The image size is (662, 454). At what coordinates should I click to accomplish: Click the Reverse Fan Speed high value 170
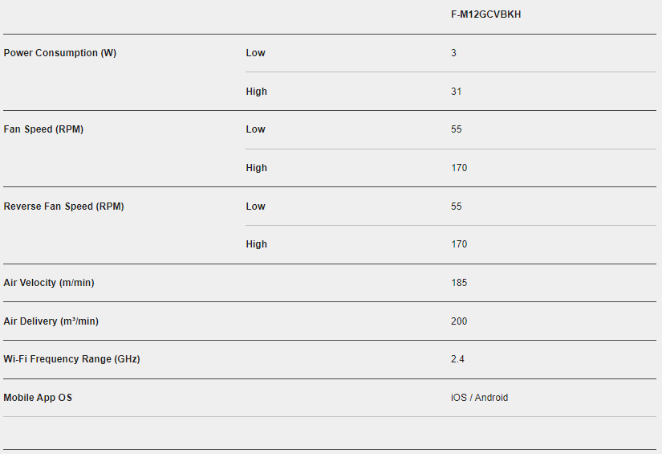(458, 244)
